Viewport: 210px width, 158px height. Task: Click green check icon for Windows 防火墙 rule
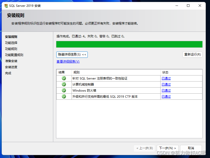tap(64, 90)
